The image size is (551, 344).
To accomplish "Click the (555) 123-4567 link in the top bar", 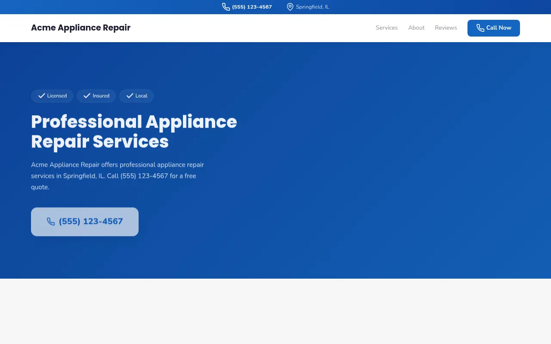I will click(251, 6).
